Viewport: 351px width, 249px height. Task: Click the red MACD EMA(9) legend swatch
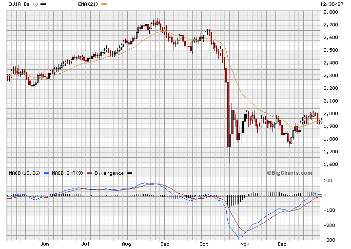(x=90, y=173)
